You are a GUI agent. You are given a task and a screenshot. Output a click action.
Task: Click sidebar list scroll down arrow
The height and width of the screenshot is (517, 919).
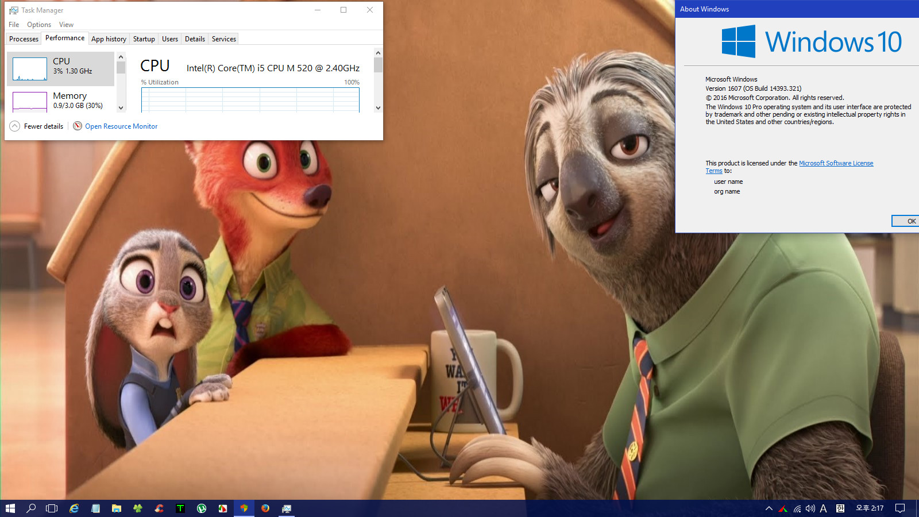pyautogui.click(x=121, y=107)
